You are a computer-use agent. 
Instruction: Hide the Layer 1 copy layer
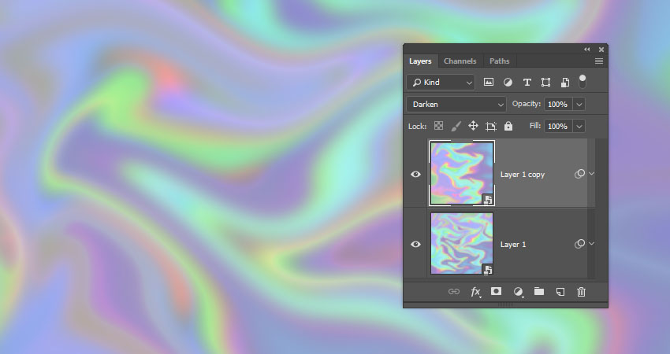(415, 174)
